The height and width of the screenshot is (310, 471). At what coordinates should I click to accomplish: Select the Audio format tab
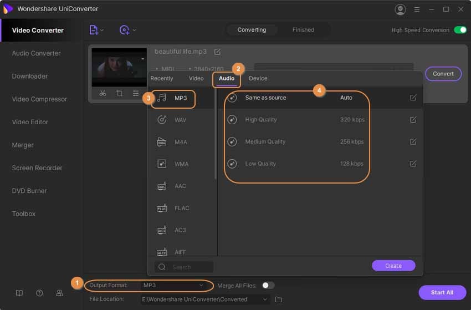point(227,78)
